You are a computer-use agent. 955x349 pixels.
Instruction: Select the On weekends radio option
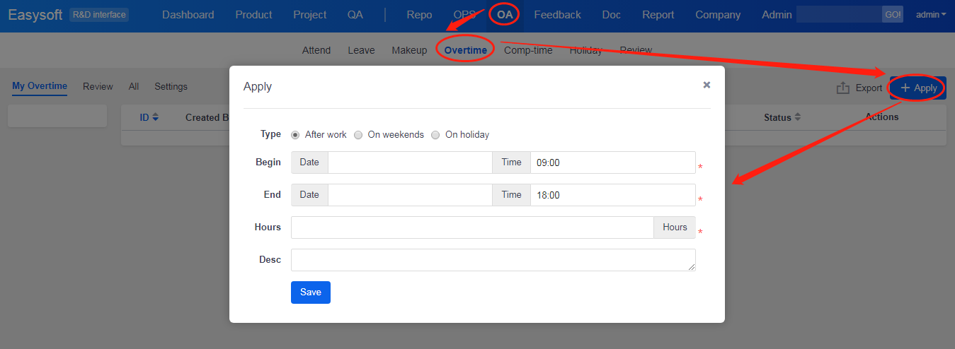click(358, 135)
